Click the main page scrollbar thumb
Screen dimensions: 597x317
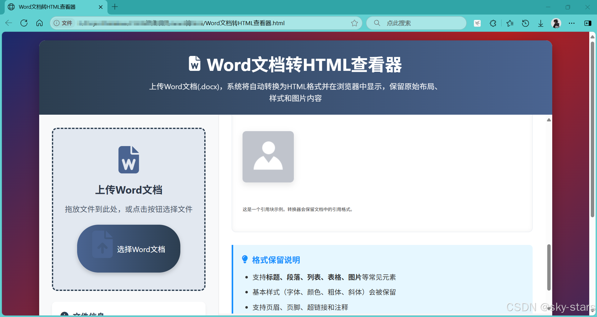coord(592,129)
